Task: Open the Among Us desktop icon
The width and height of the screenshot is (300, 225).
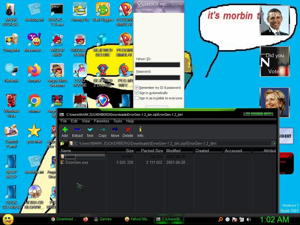Action: coord(80,12)
